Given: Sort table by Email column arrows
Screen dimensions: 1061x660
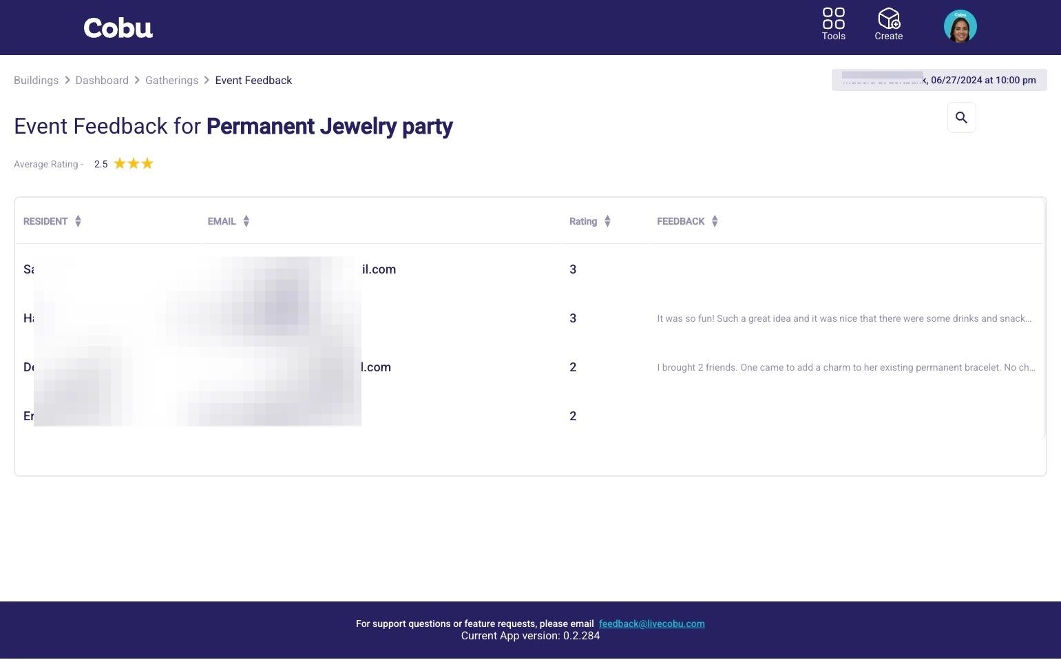Looking at the screenshot, I should pos(246,221).
